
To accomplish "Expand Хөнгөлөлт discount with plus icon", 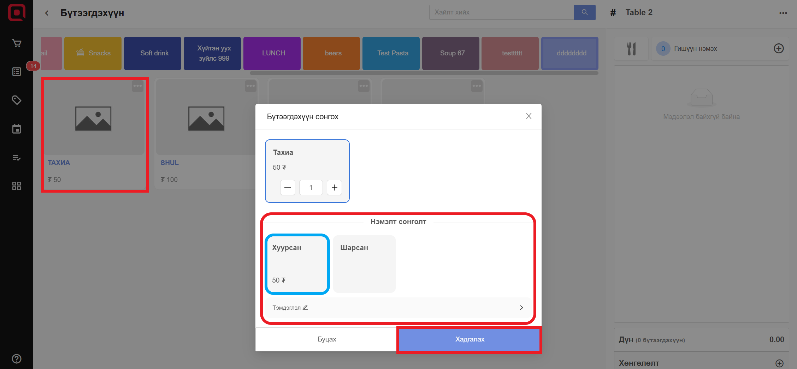I will click(779, 363).
